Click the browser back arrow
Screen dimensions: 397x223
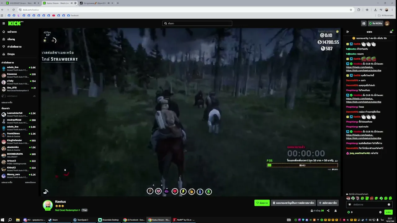point(2,10)
